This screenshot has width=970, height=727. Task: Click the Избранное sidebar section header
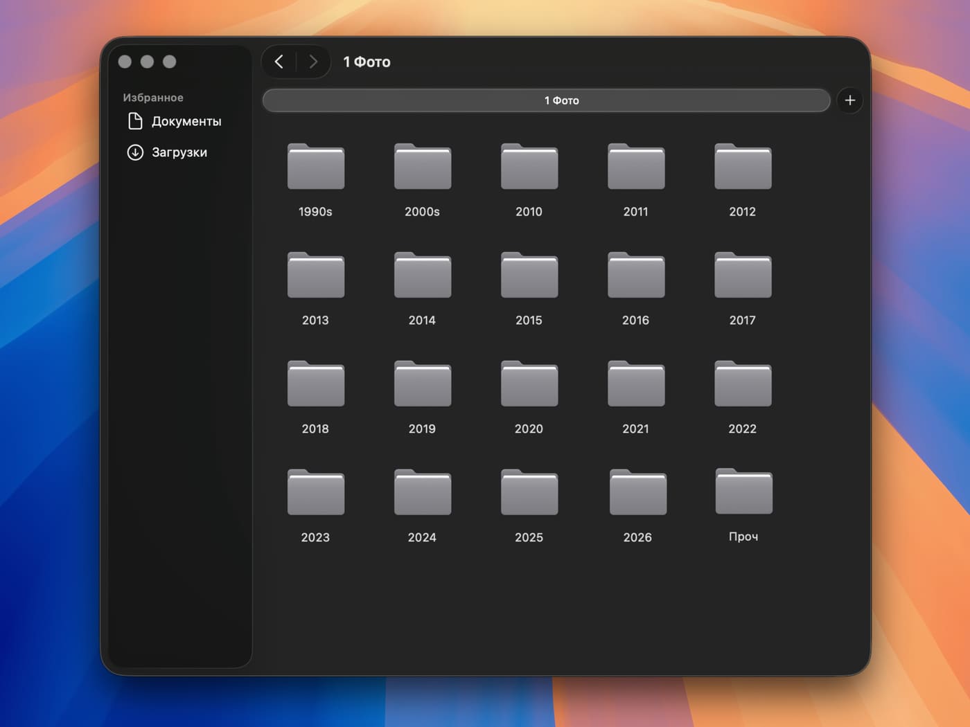pyautogui.click(x=153, y=98)
